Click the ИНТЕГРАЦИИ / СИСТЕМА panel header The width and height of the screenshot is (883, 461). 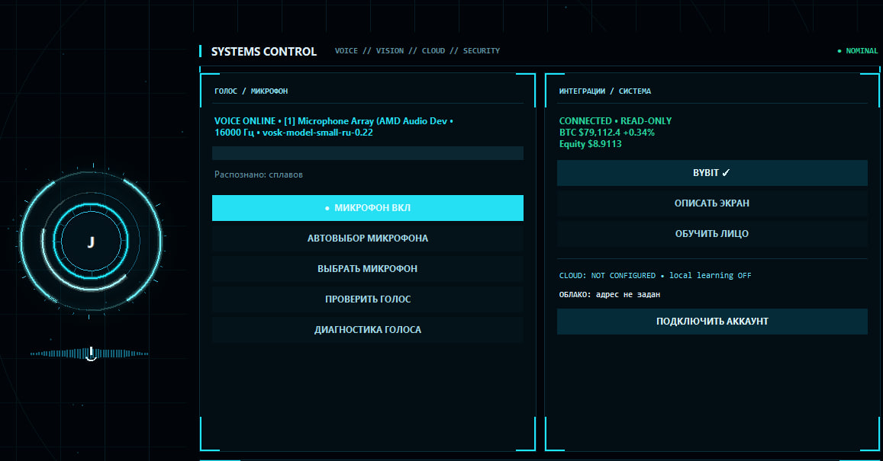(x=604, y=91)
